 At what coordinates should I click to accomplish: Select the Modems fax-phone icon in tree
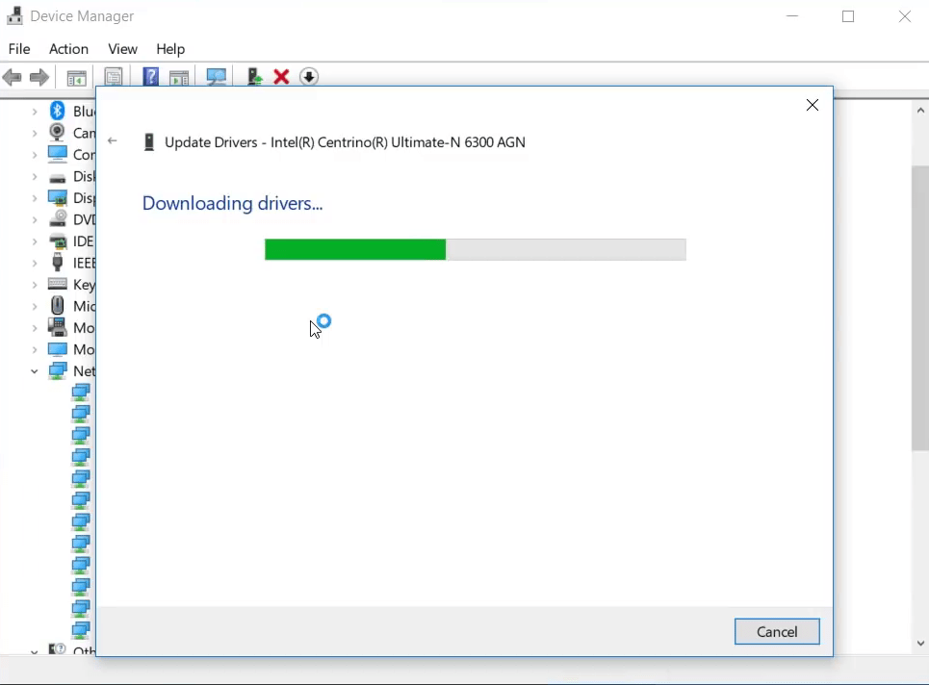click(x=58, y=327)
